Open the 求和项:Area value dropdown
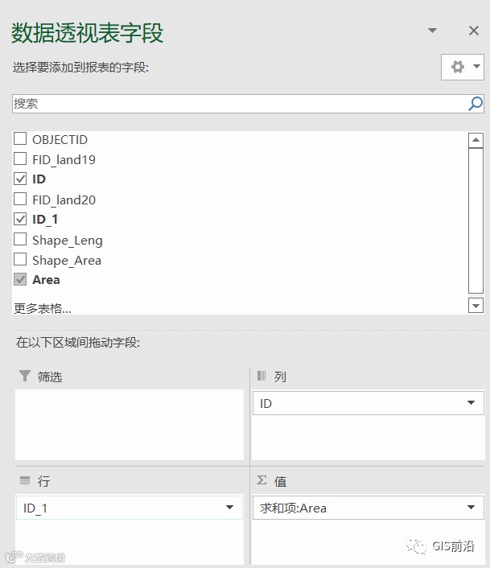Image resolution: width=490 pixels, height=568 pixels. point(470,508)
